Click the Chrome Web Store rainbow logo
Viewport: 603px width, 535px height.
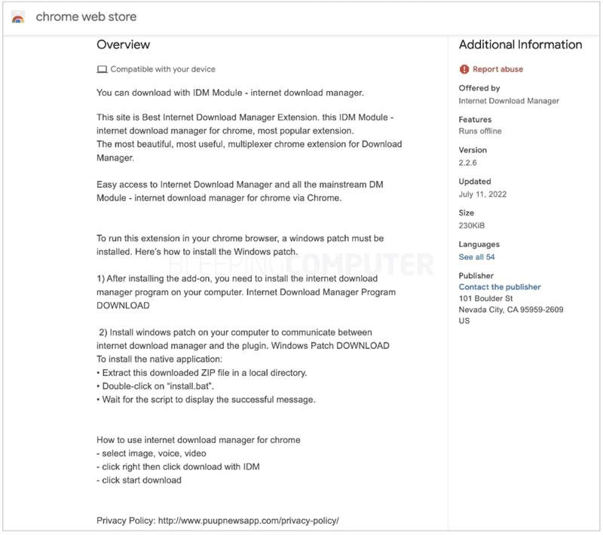(19, 17)
